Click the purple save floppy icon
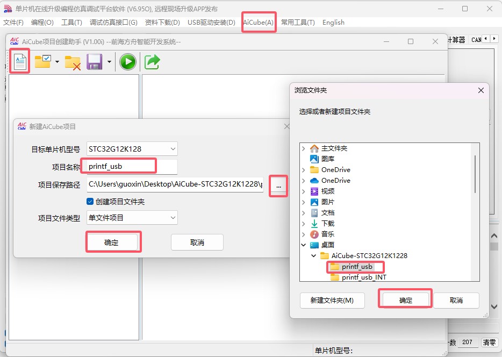 [94, 62]
